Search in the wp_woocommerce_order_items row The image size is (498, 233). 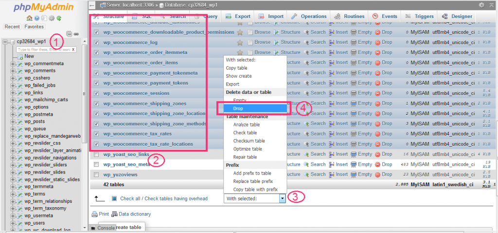[x=315, y=63]
